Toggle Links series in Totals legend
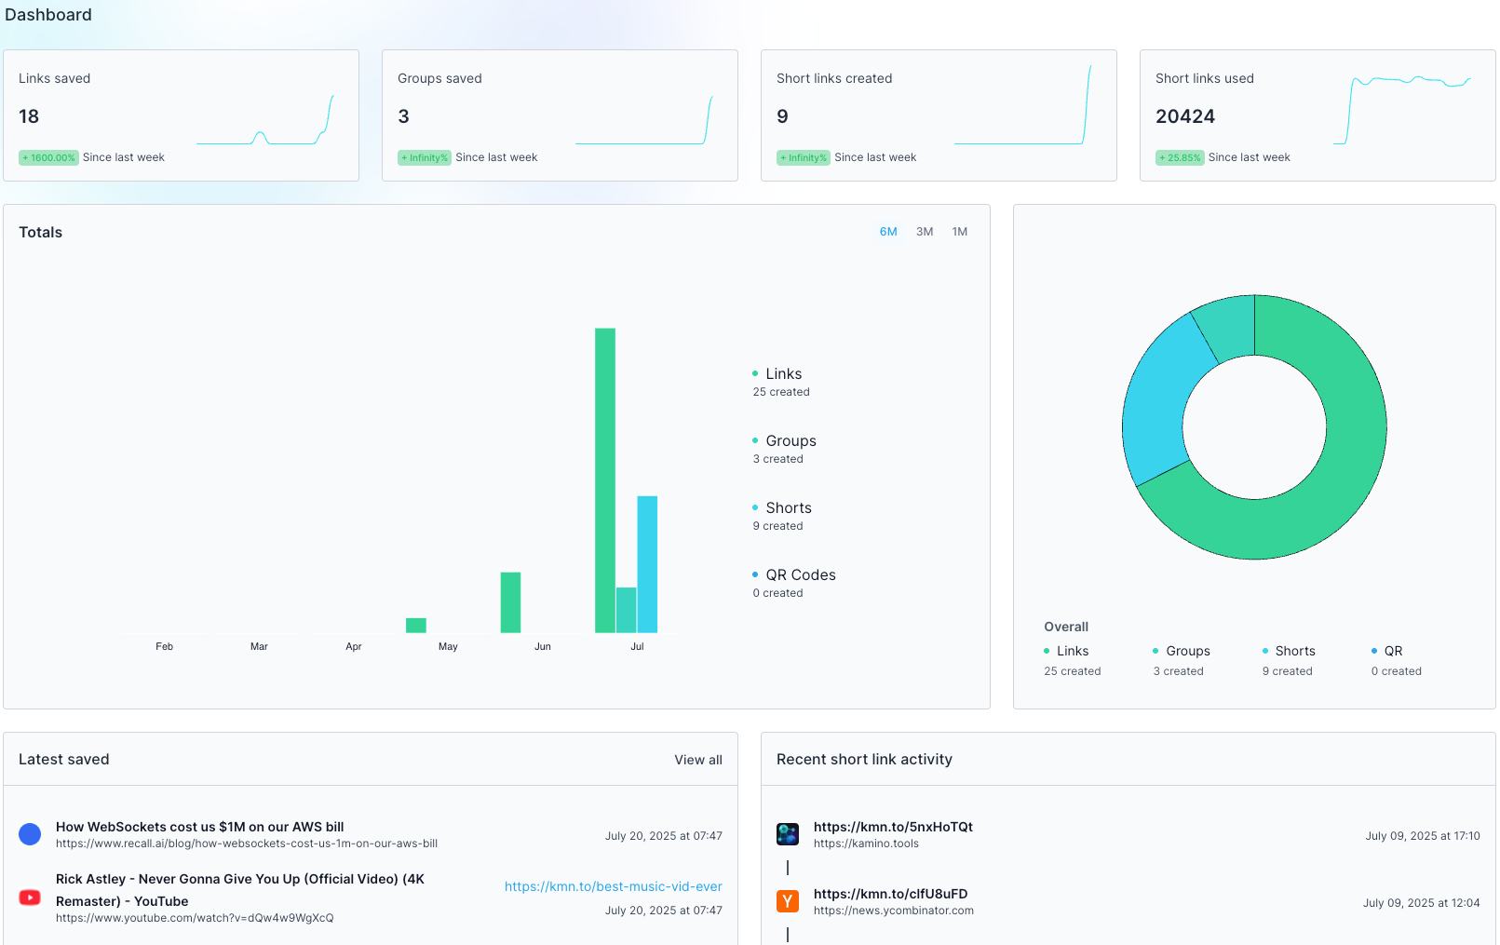Screen dimensions: 1500x945 click(783, 374)
